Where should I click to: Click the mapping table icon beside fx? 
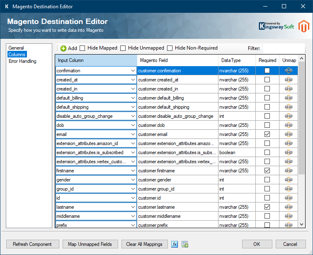click(x=185, y=244)
